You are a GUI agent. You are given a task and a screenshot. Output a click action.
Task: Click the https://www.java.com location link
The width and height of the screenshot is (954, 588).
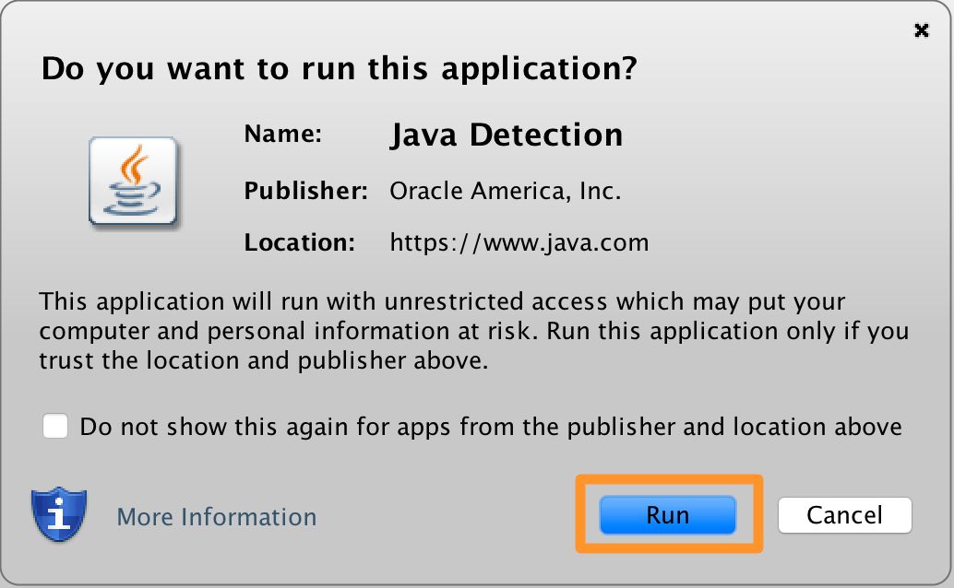coord(519,242)
